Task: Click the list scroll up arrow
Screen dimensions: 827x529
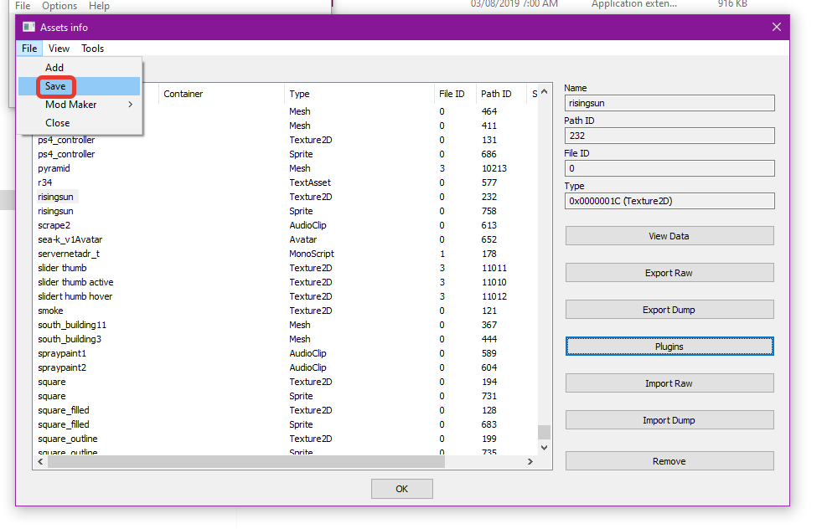Action: (545, 92)
